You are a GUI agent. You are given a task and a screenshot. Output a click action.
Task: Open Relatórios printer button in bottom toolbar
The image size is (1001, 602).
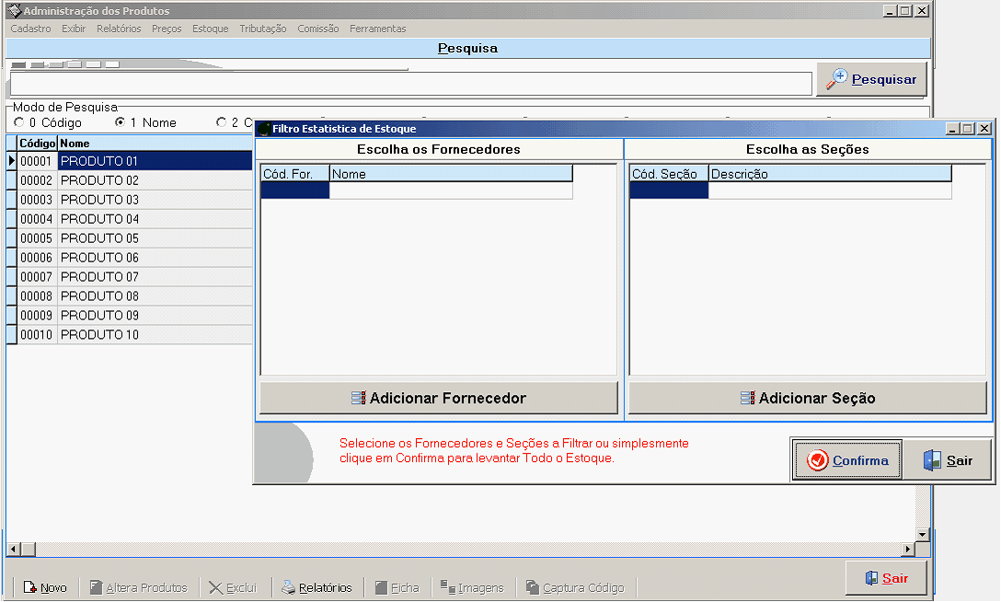tap(316, 587)
